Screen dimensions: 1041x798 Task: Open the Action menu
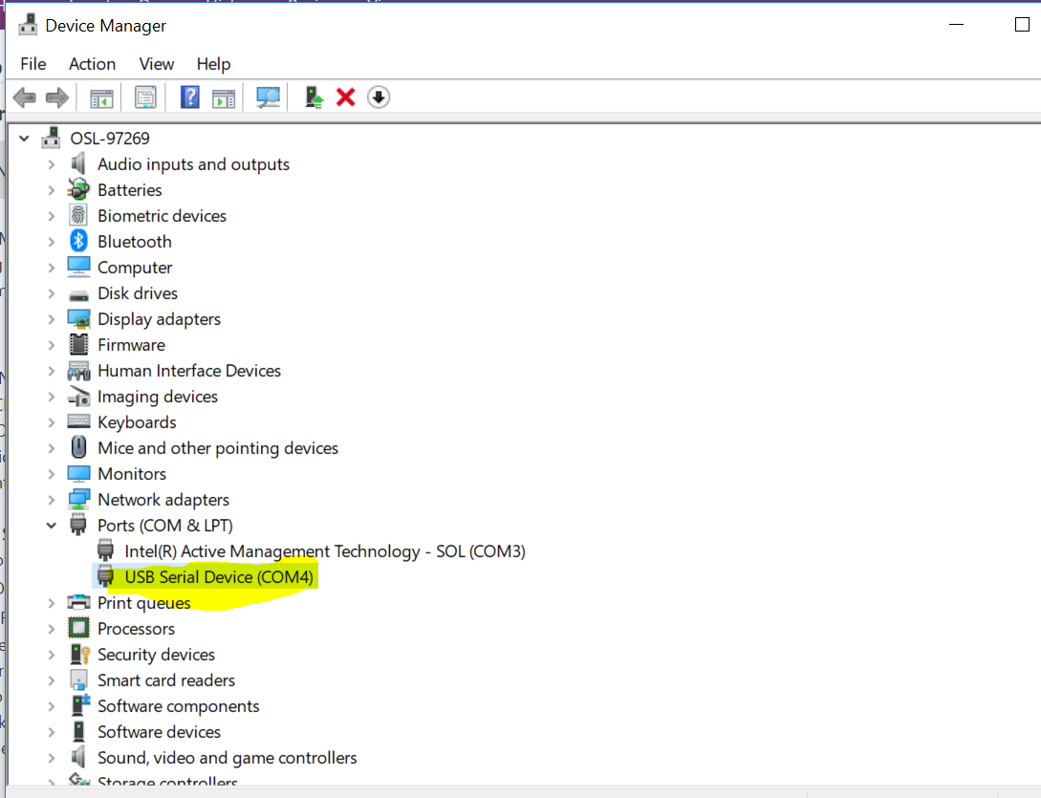tap(92, 64)
